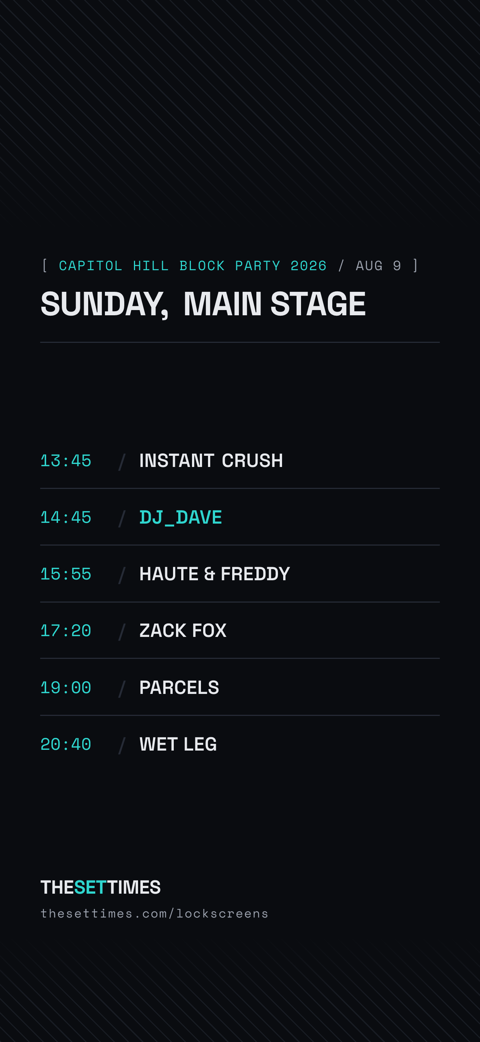Click the slash divider beside DJ_DAVE

point(122,518)
